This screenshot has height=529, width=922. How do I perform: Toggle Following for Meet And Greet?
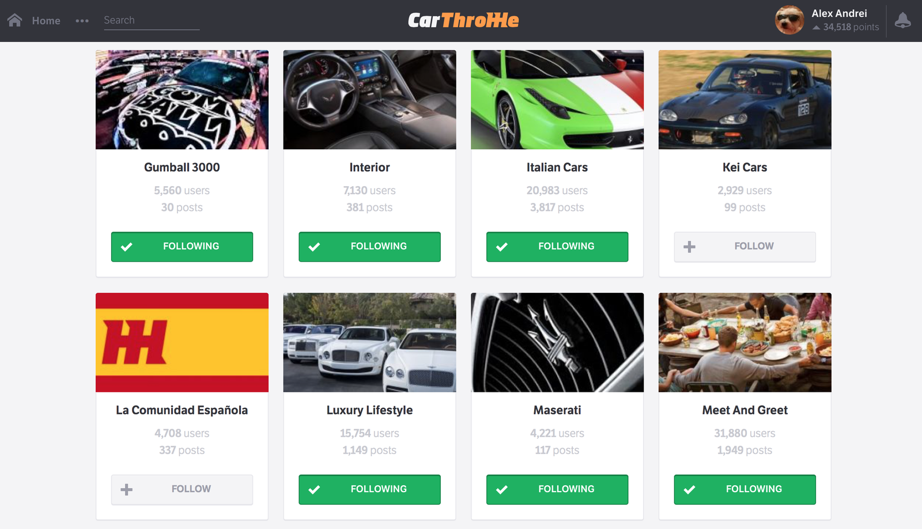(x=745, y=489)
